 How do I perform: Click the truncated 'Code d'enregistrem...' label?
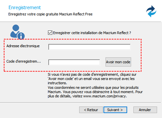[24, 61]
